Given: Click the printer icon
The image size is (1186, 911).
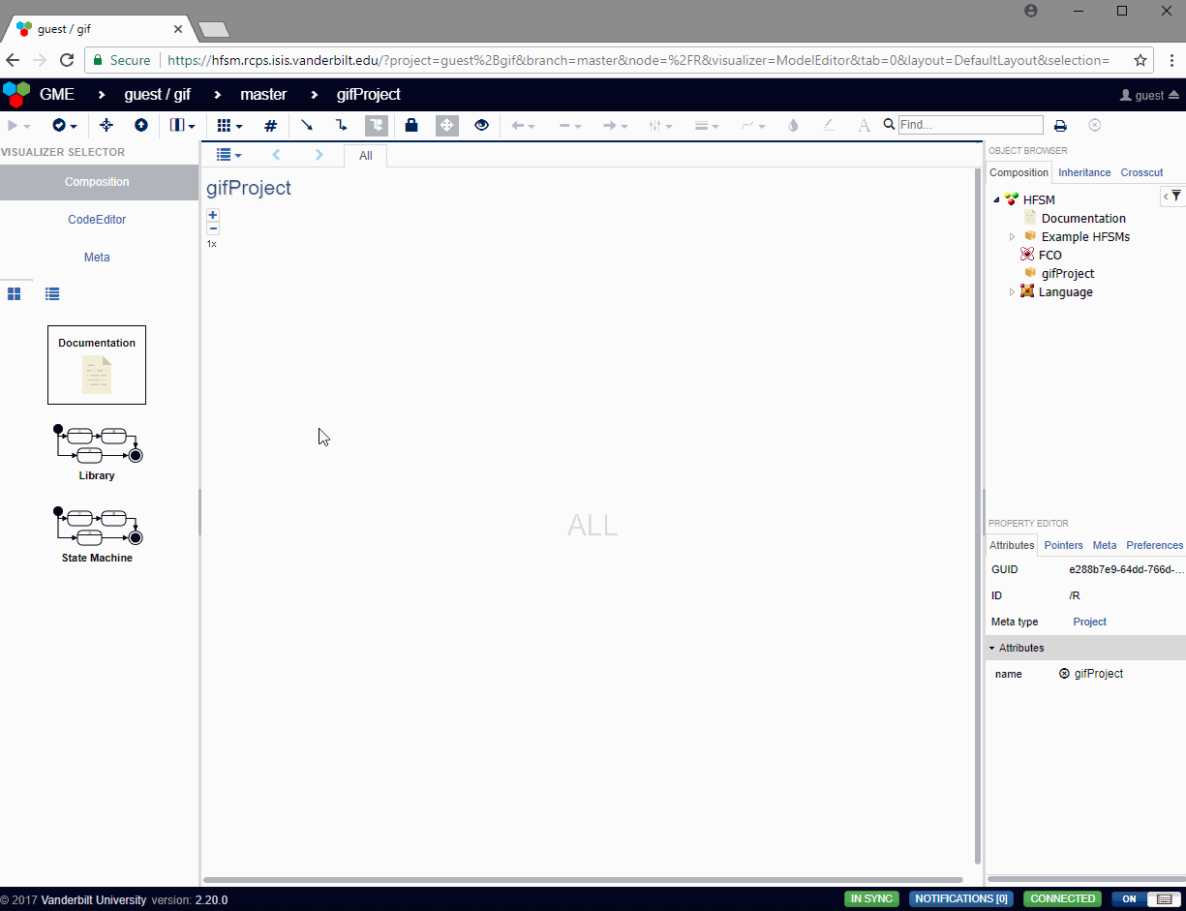Looking at the screenshot, I should click(1060, 125).
